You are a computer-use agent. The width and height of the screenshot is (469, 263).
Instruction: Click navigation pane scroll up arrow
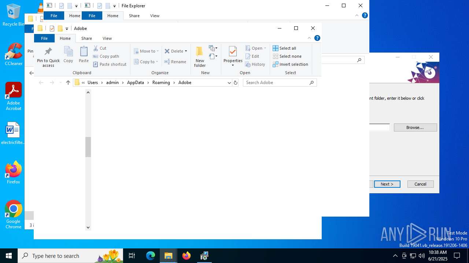pyautogui.click(x=88, y=92)
